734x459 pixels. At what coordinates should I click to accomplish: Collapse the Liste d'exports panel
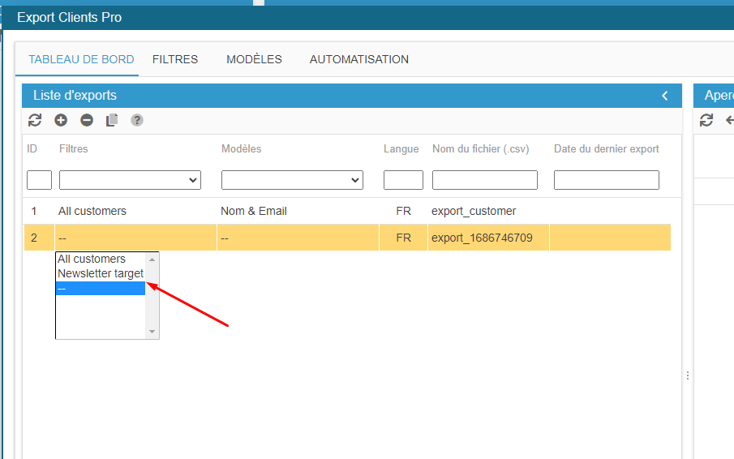point(665,96)
